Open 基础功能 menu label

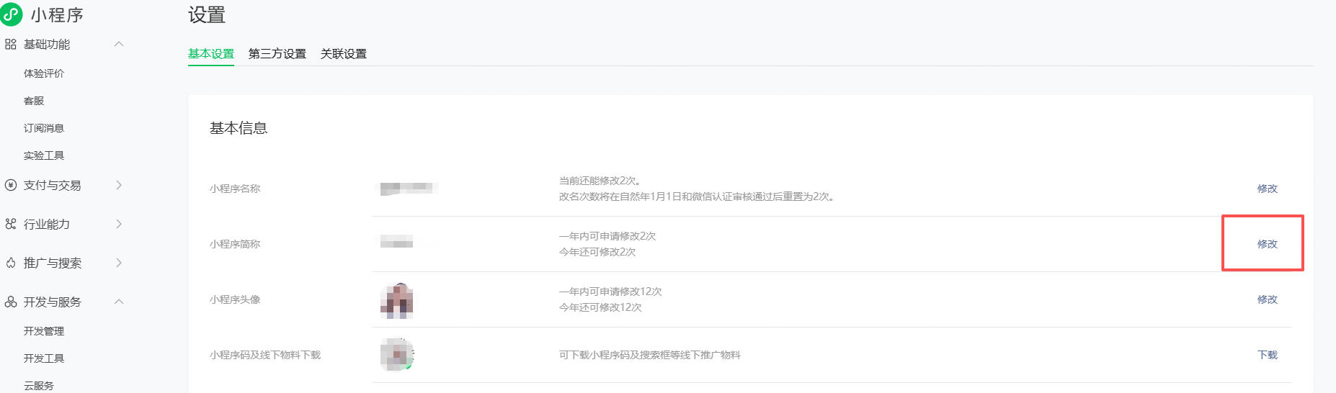(x=47, y=45)
